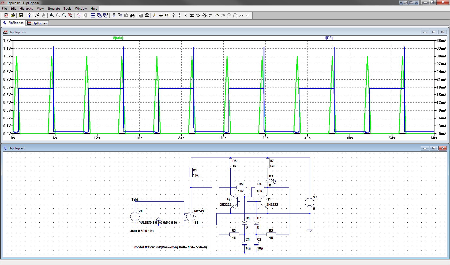Click the Run simulation icon
Viewport: 450px width, 265px height.
(37, 16)
